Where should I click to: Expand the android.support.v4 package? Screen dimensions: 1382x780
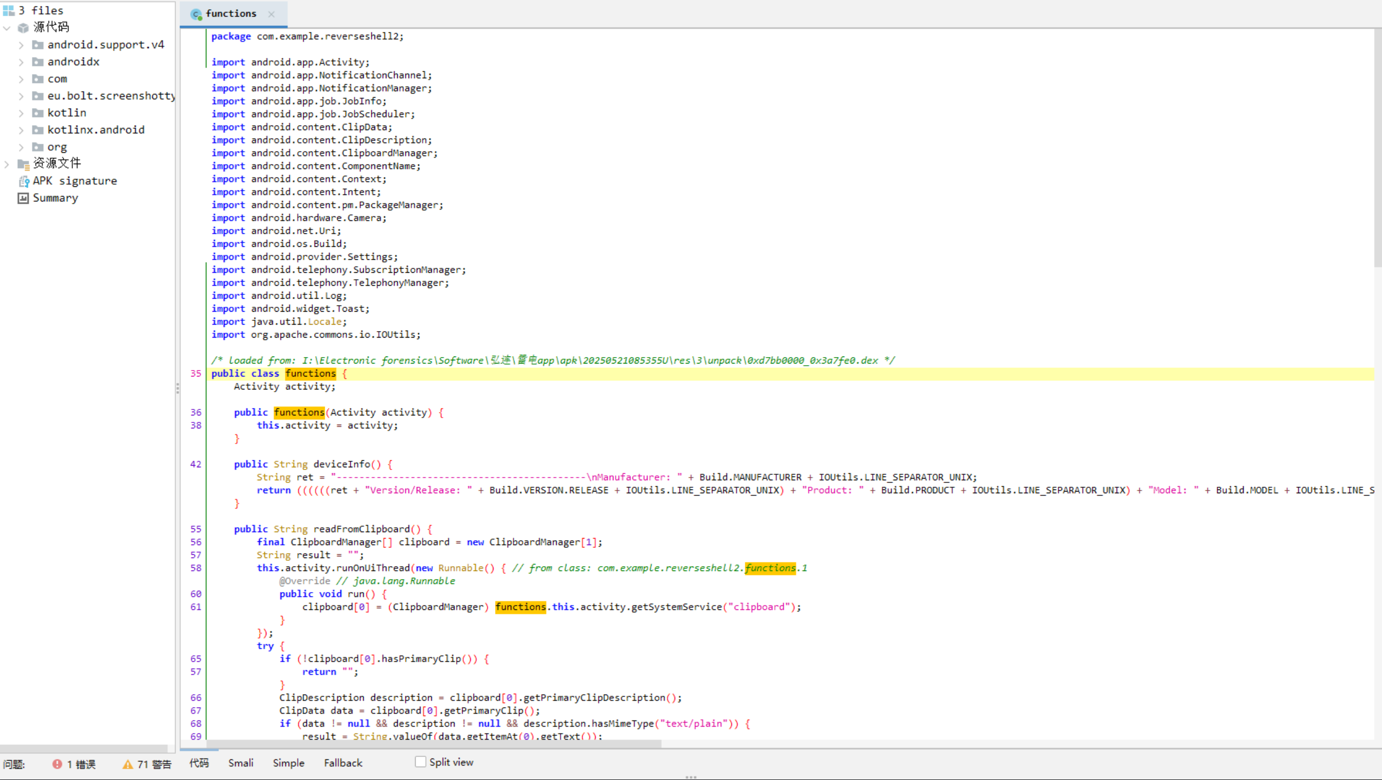click(21, 45)
